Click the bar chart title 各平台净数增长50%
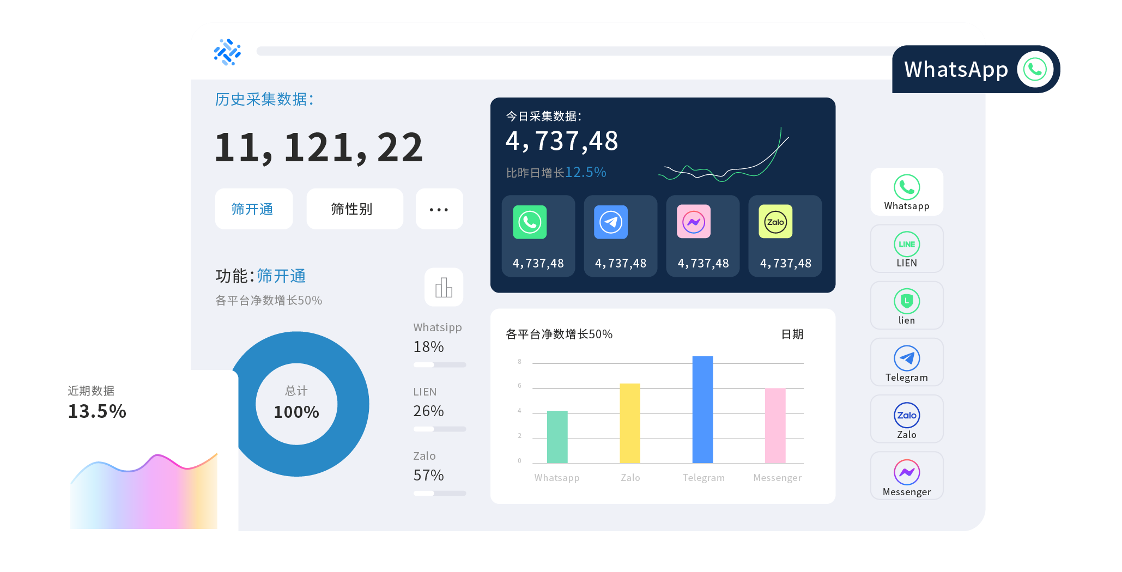1122x572 pixels. (559, 334)
